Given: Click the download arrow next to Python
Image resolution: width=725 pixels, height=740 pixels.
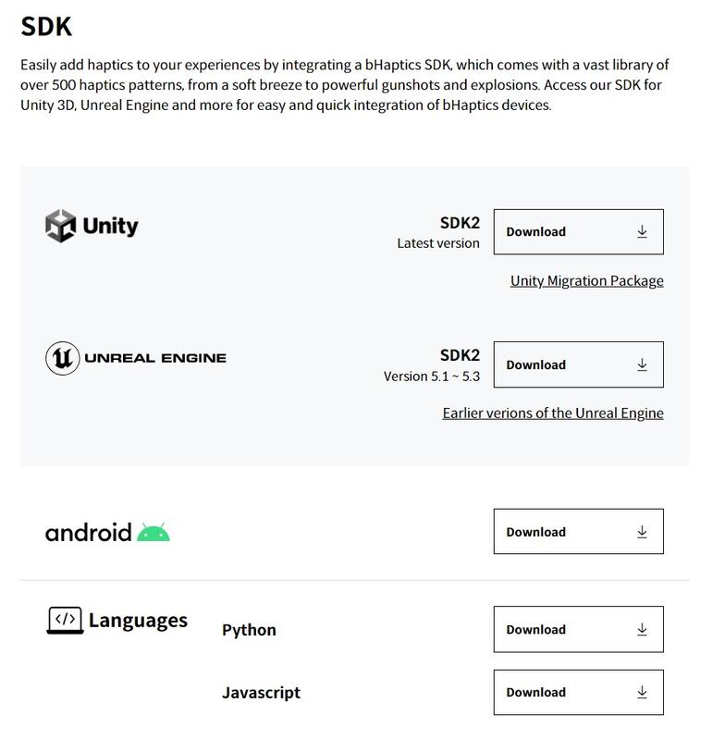Looking at the screenshot, I should pos(640,628).
